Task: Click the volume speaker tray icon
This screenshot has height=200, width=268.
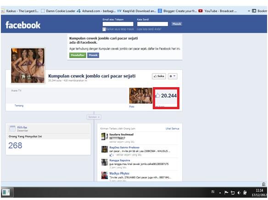Action: (239, 193)
